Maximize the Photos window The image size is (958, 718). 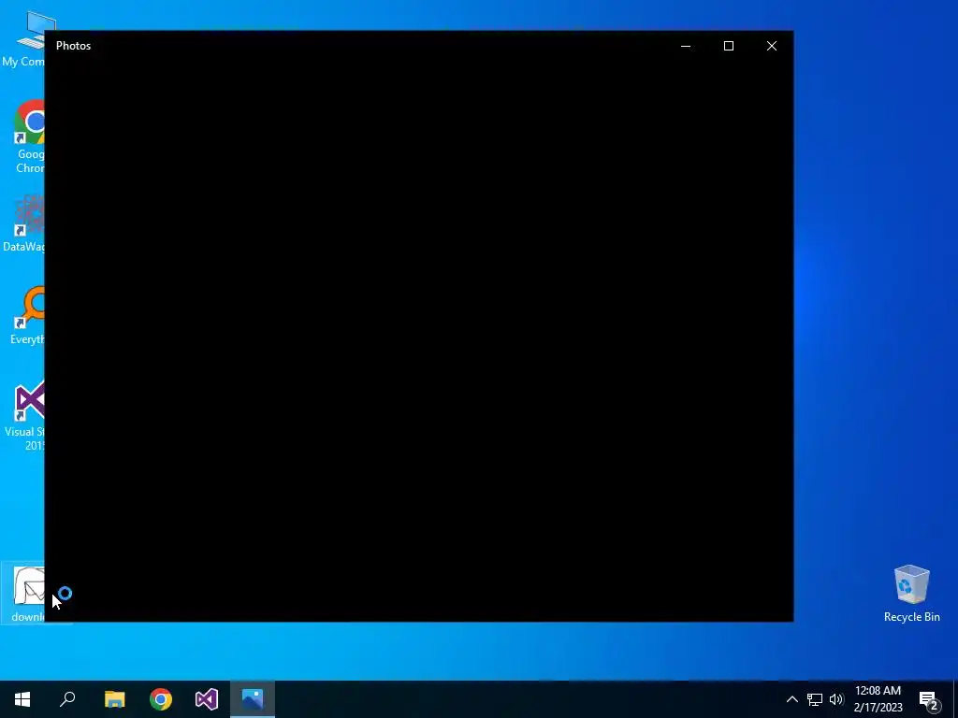pos(728,46)
